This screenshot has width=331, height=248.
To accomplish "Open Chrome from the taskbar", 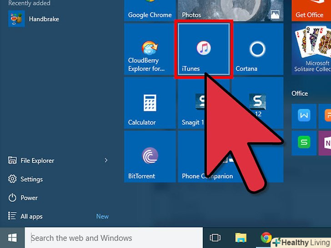I will tap(266, 238).
